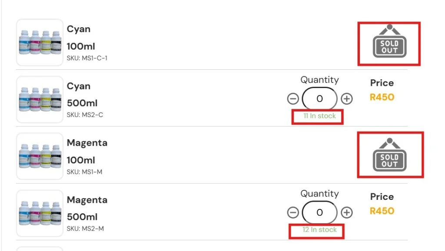
Task: Decrease quantity of Cyan 500ml with minus icon
Action: (x=293, y=99)
